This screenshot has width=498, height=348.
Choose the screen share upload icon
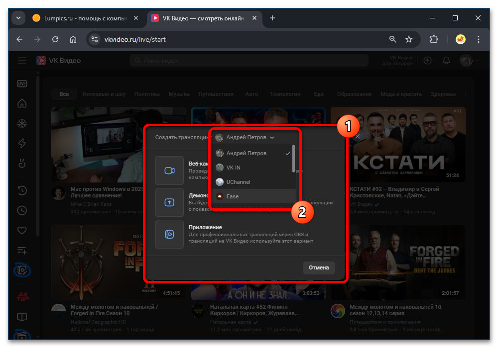pyautogui.click(x=169, y=202)
